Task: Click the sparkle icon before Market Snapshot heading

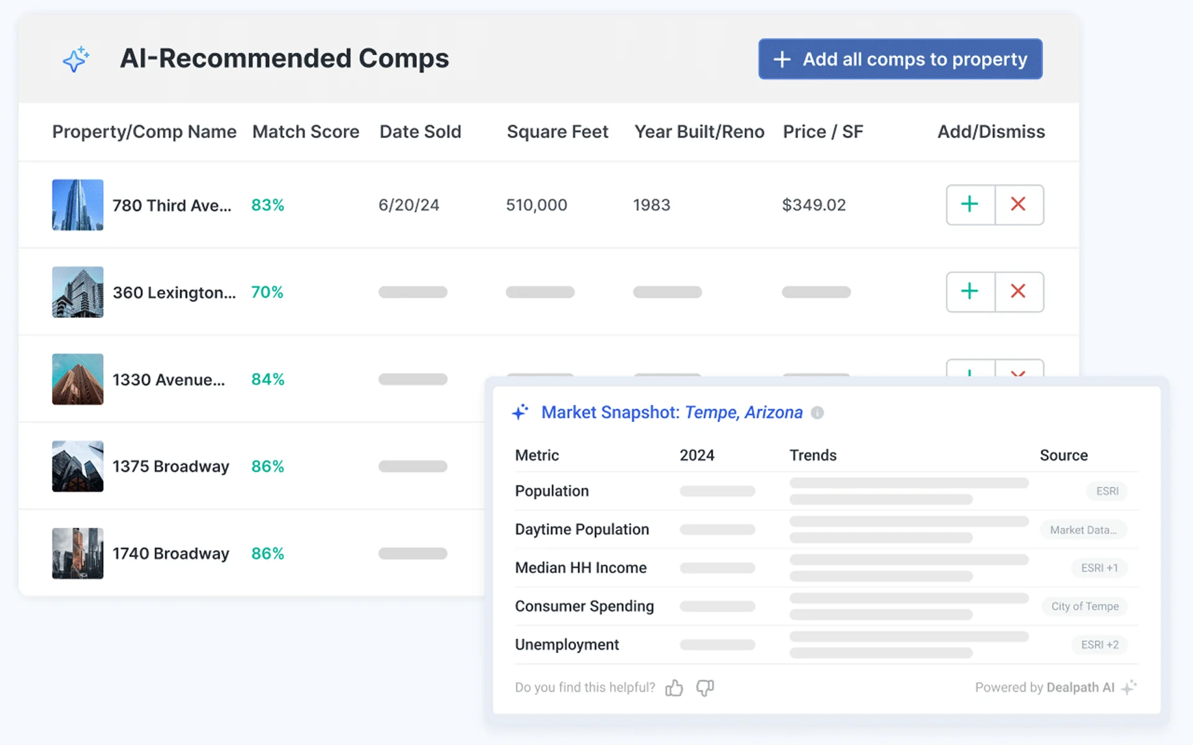Action: (521, 411)
